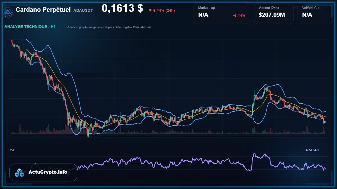Click the 0,1613 $ price value
The width and height of the screenshot is (337, 189).
122,8
